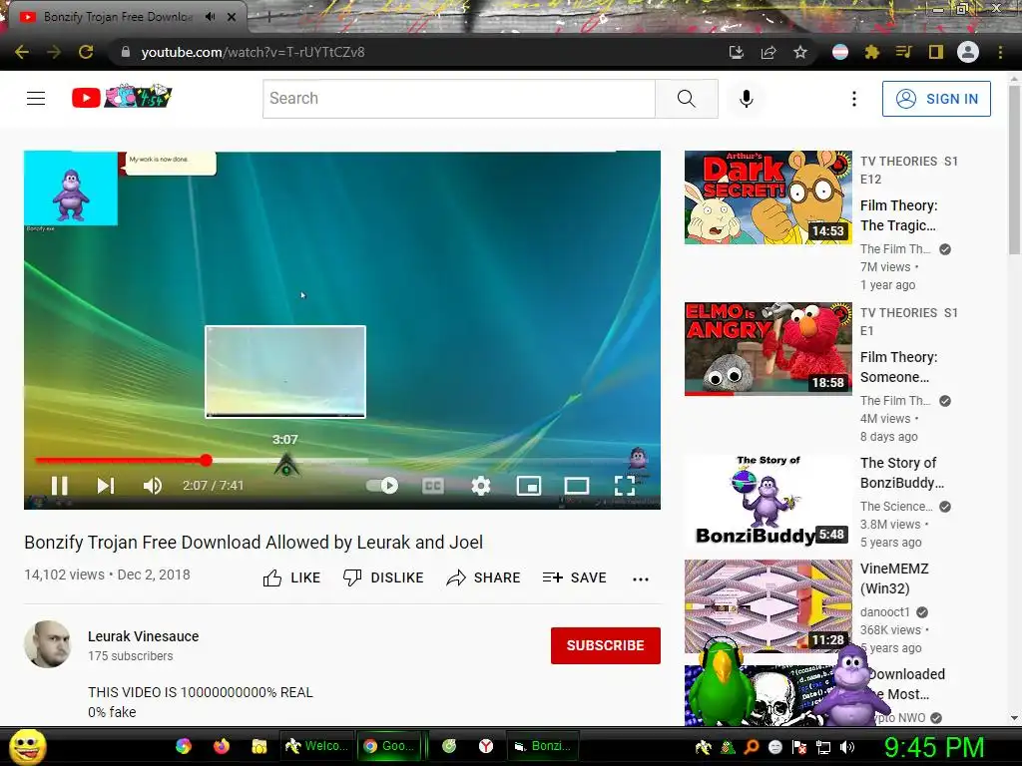Mute the video player volume
This screenshot has width=1022, height=766.
(x=153, y=486)
